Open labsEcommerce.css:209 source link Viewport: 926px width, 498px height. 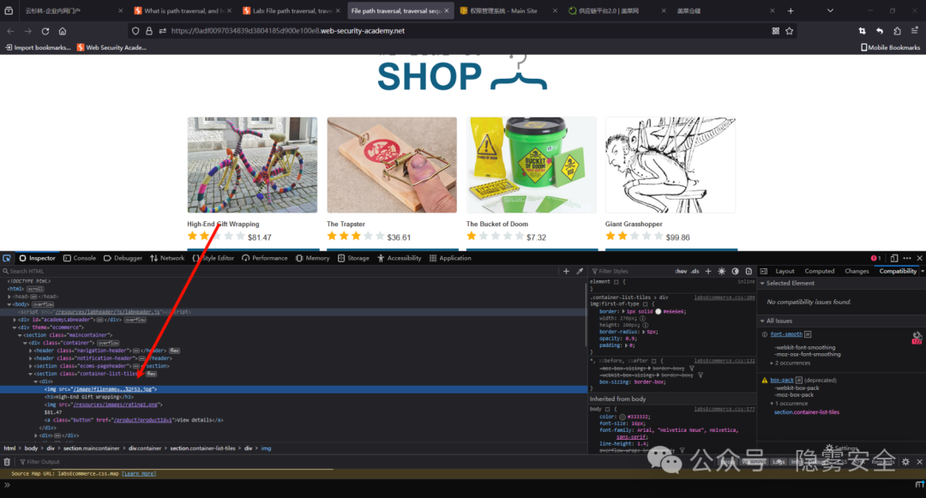[724, 298]
